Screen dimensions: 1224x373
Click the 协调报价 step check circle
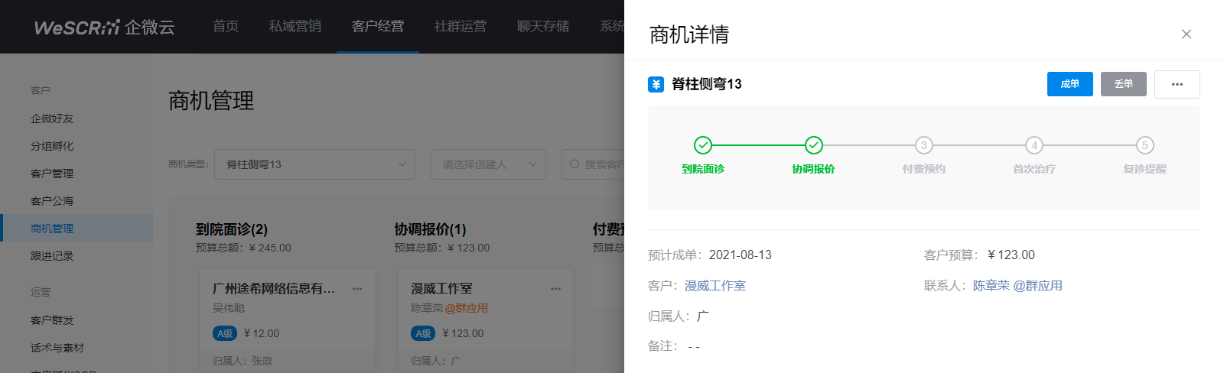813,145
